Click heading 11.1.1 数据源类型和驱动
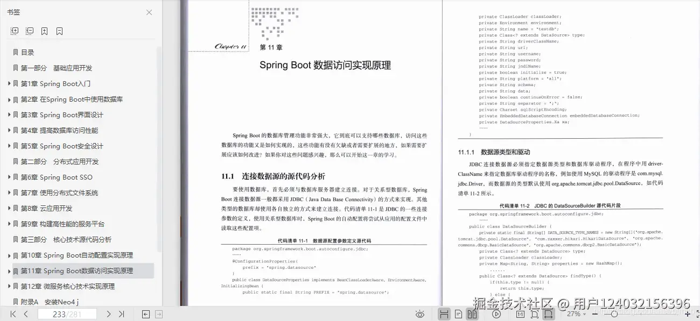700x321 pixels. (x=494, y=152)
